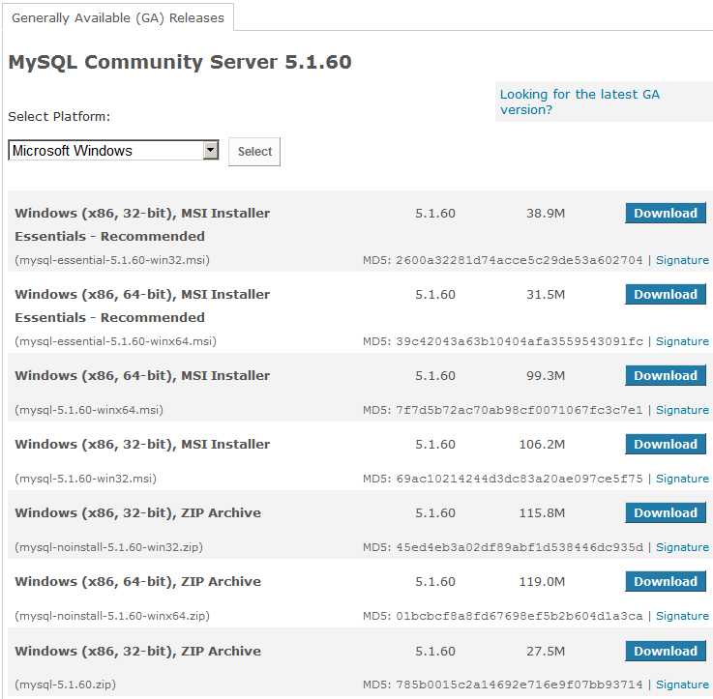Open Signature link for mysql-essential-5.1.60-win32.msi
This screenshot has width=713, height=699.
[682, 260]
